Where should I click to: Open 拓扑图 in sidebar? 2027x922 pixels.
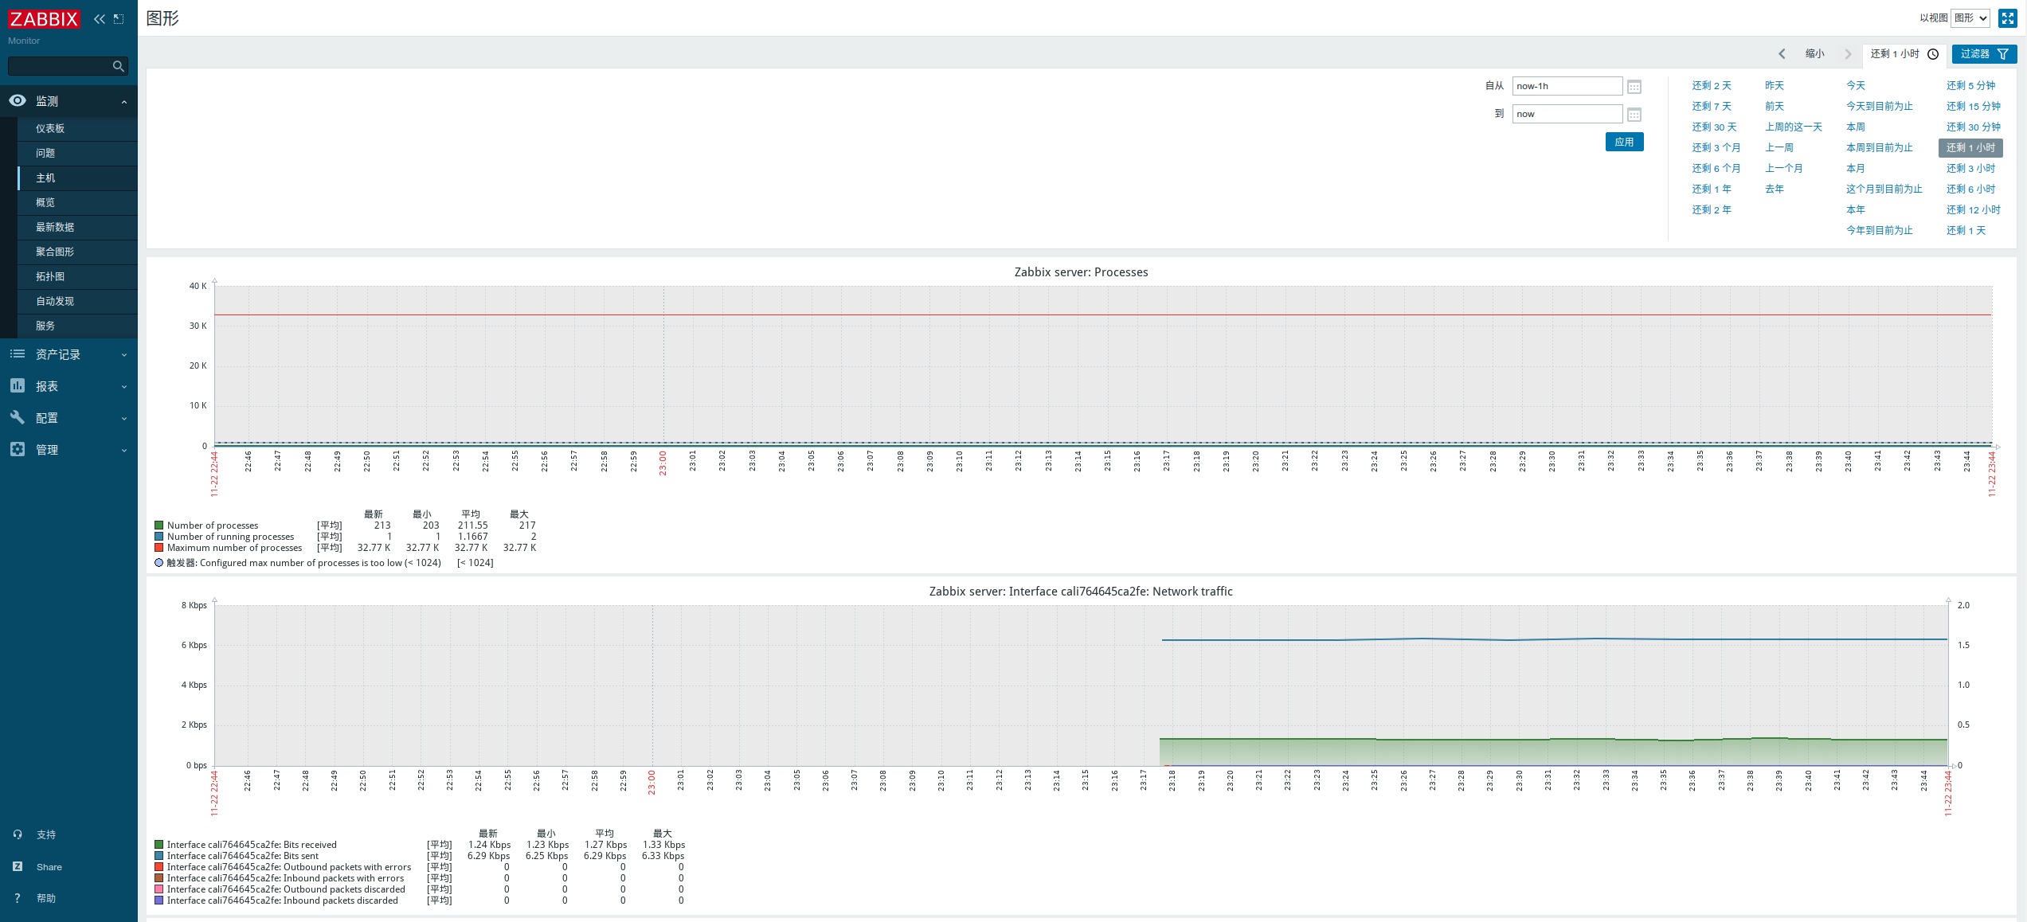click(77, 276)
